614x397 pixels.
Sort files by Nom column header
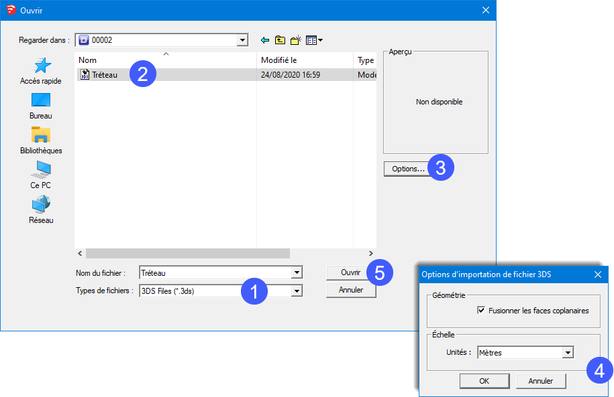coord(166,60)
